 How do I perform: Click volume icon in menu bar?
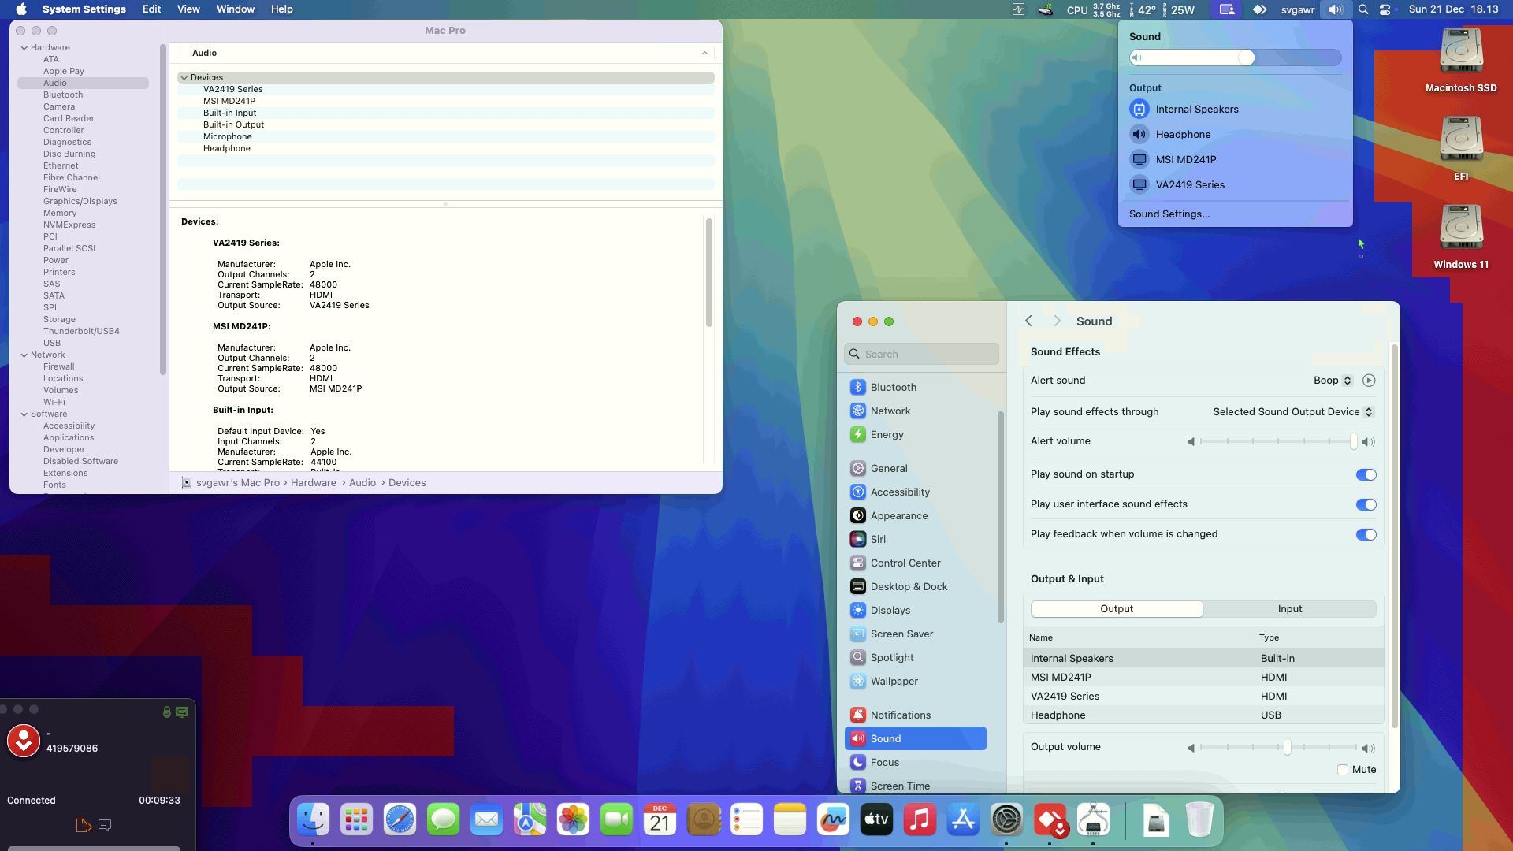click(1334, 9)
